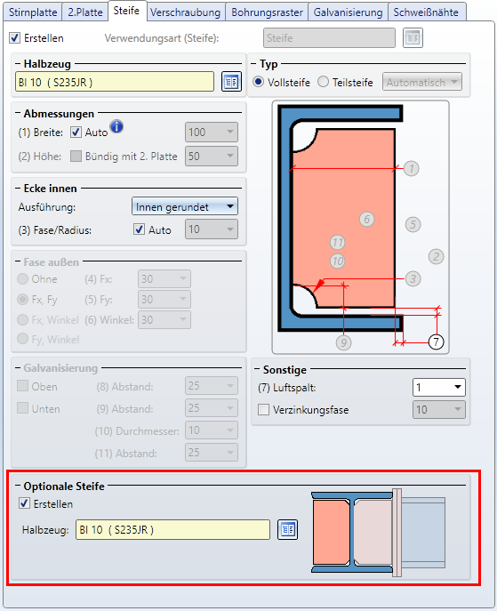Image resolution: width=497 pixels, height=611 pixels.
Task: Click the circled number 11 marker in diagram
Action: [x=337, y=243]
